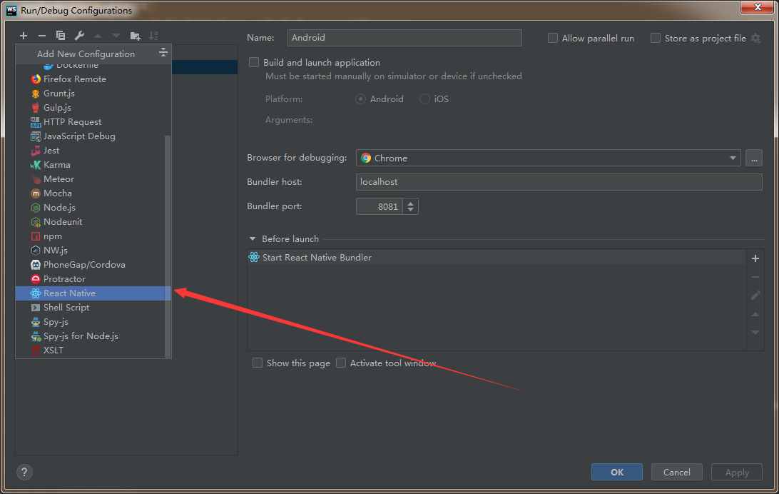
Task: Choose Meteor configuration type
Action: pyautogui.click(x=93, y=179)
